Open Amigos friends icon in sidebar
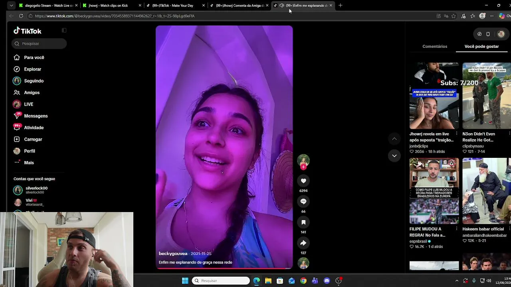 point(17,92)
